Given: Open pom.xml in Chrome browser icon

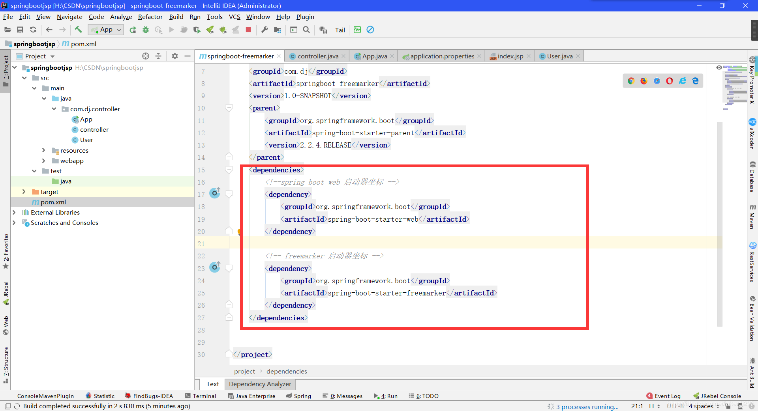Looking at the screenshot, I should click(x=631, y=81).
